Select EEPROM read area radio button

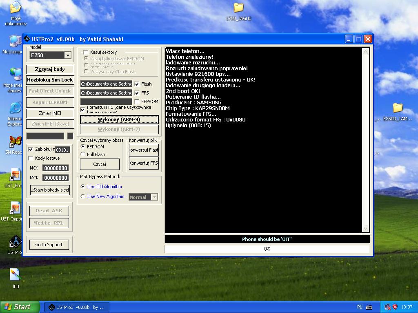82,146
